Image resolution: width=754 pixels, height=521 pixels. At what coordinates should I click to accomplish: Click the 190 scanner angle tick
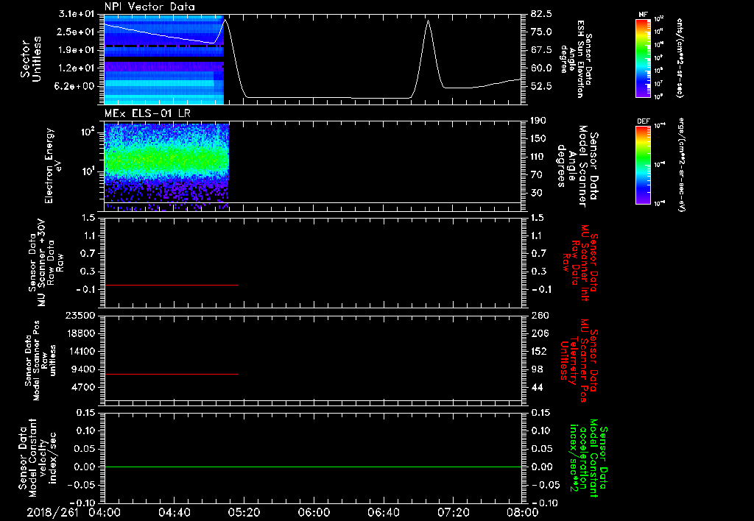tap(539, 121)
